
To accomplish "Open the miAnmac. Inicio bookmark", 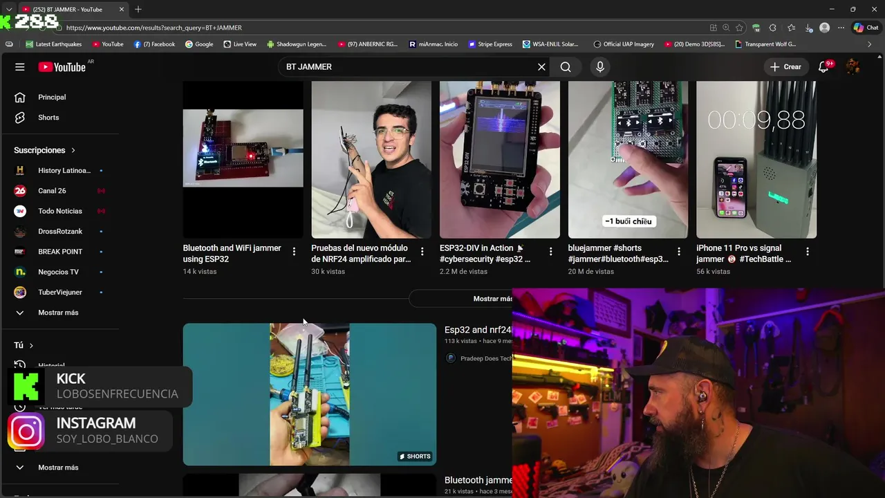I will (x=434, y=44).
